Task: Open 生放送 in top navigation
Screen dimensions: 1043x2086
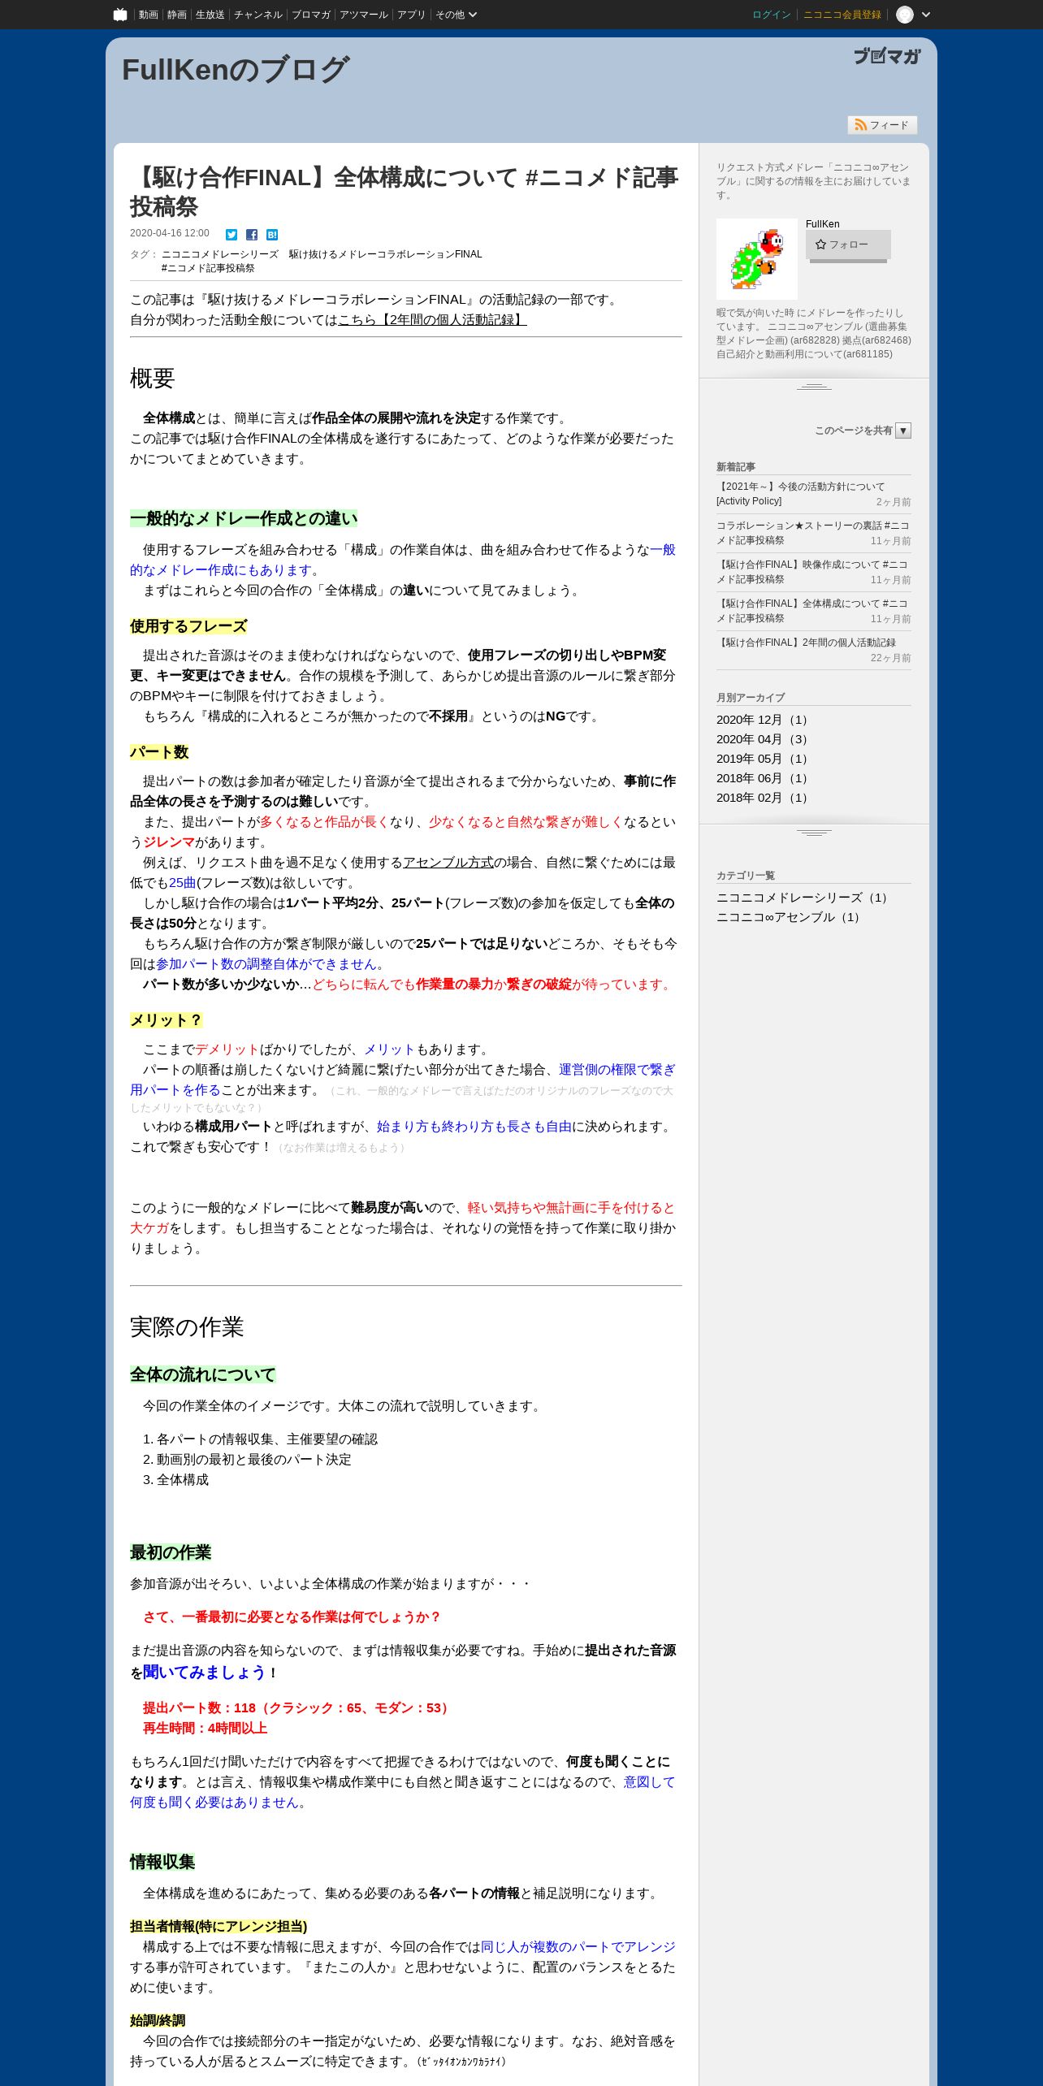Action: tap(210, 15)
